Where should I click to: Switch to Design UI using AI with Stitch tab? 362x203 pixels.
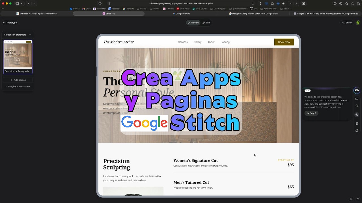click(x=253, y=14)
